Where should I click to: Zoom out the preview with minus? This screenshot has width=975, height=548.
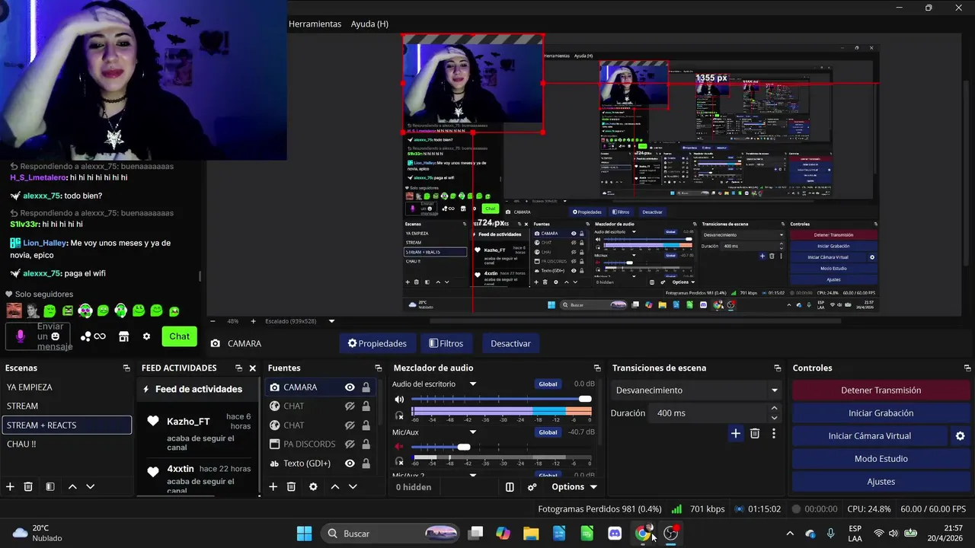point(213,321)
